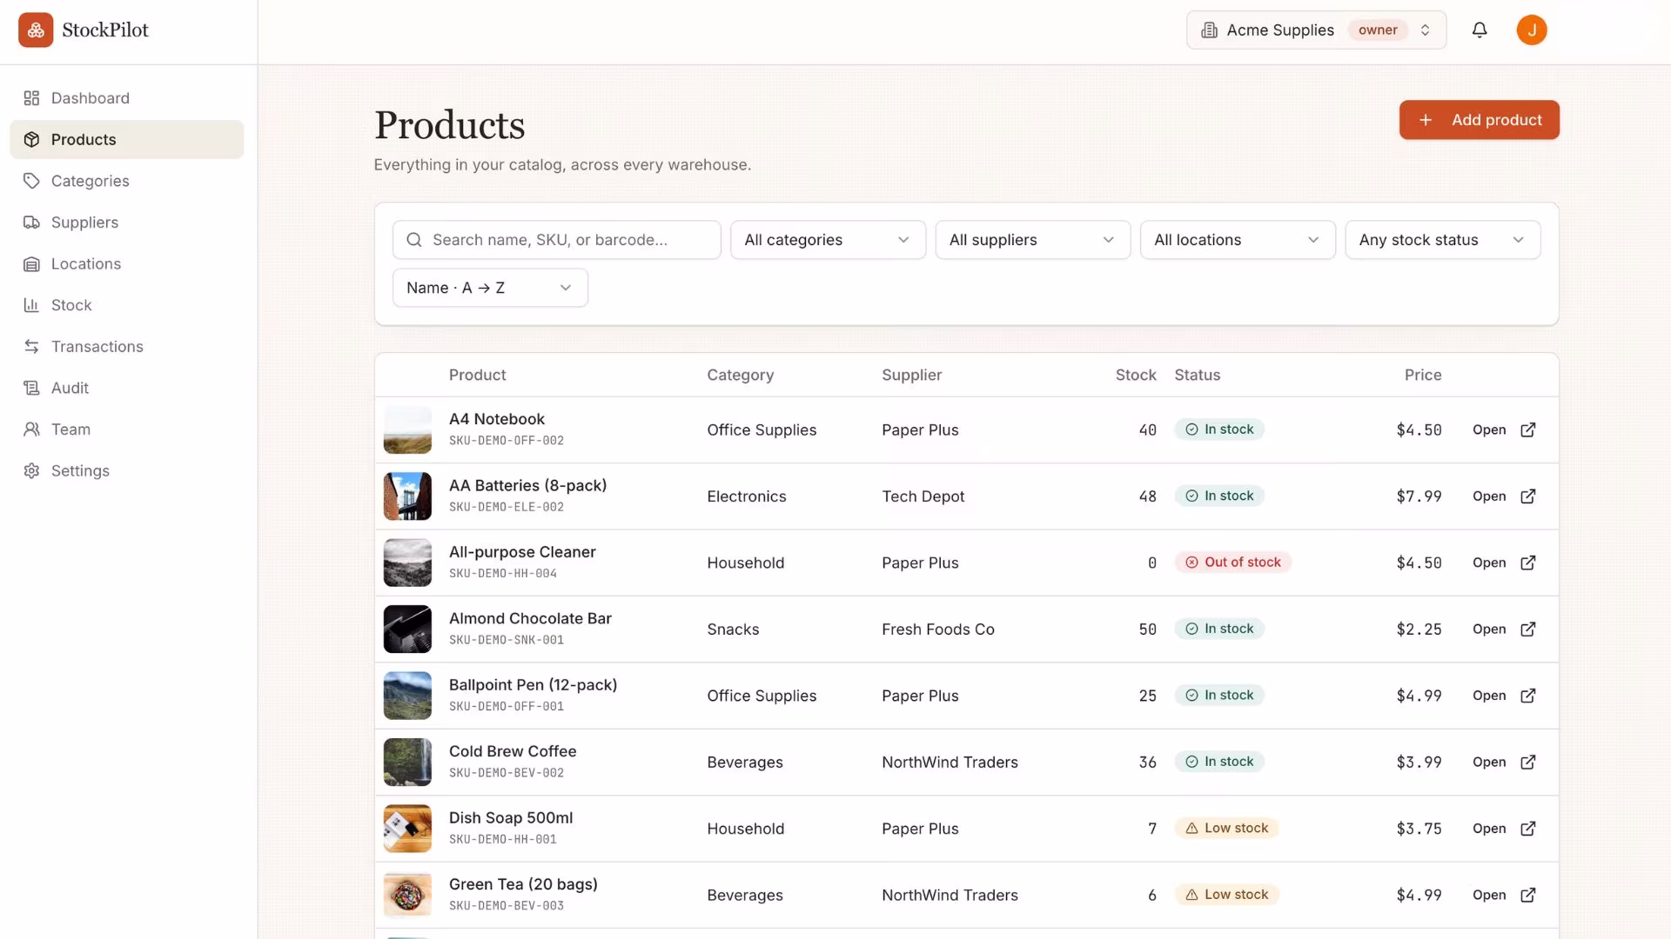Image resolution: width=1671 pixels, height=939 pixels.
Task: Click the Team people icon
Action: (31, 430)
